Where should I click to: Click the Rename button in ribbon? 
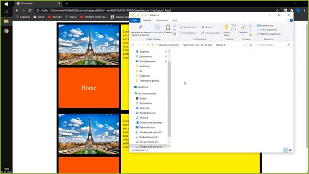click(211, 33)
